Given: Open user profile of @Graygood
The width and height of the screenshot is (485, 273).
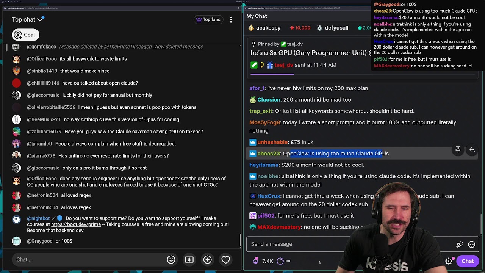Looking at the screenshot, I should tap(40, 241).
